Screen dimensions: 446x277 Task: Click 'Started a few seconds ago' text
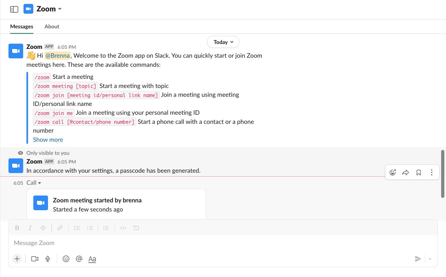88,210
